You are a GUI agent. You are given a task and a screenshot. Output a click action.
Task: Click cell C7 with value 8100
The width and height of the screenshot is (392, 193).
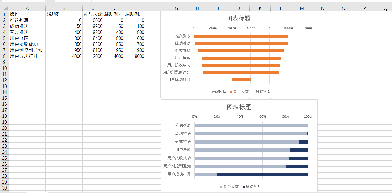[x=93, y=50]
